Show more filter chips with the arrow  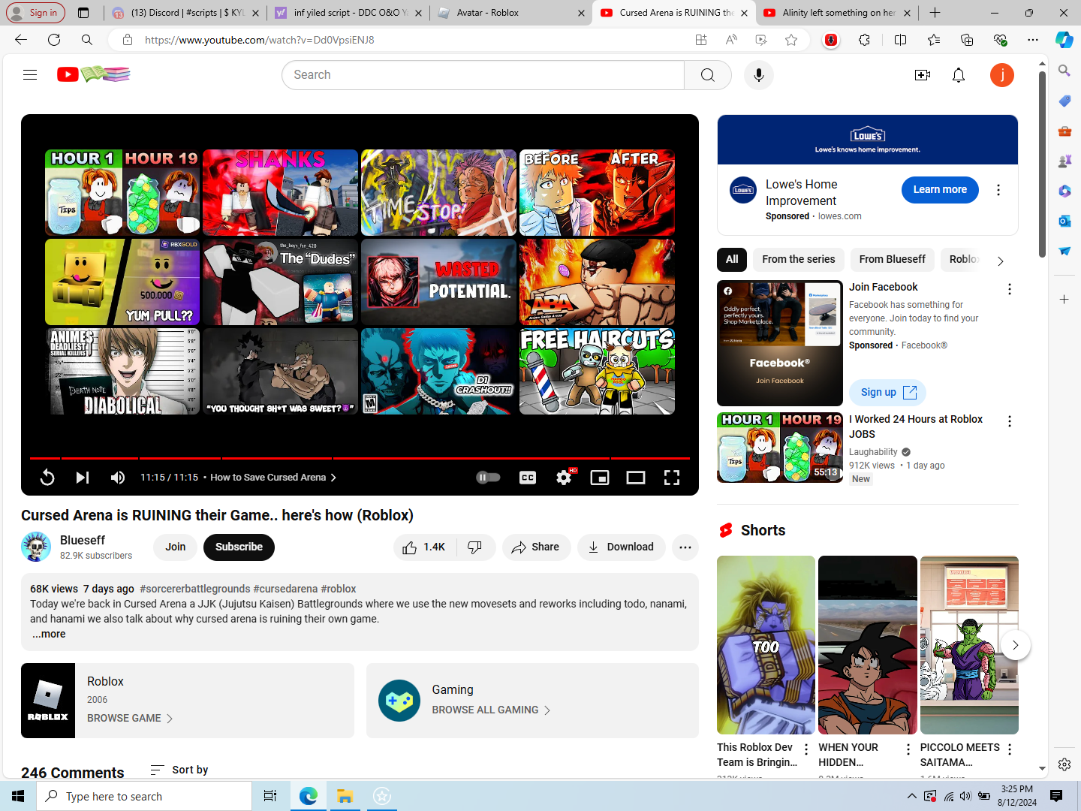pos(1000,261)
